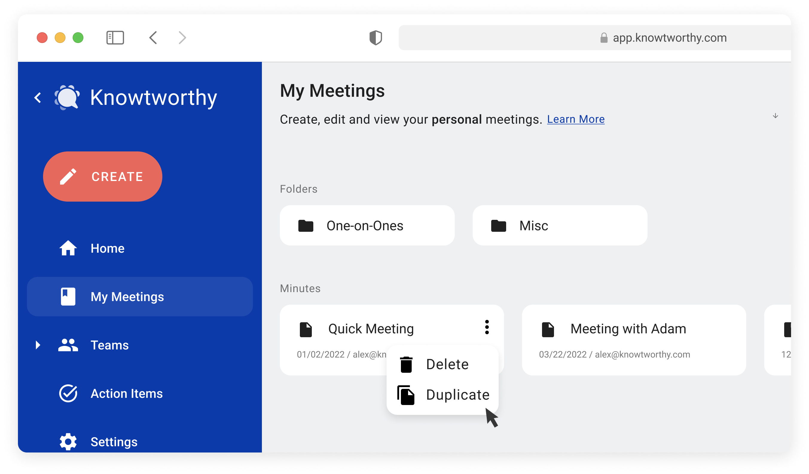Image resolution: width=809 pixels, height=474 pixels.
Task: Choose Delete from the context menu
Action: [442, 364]
